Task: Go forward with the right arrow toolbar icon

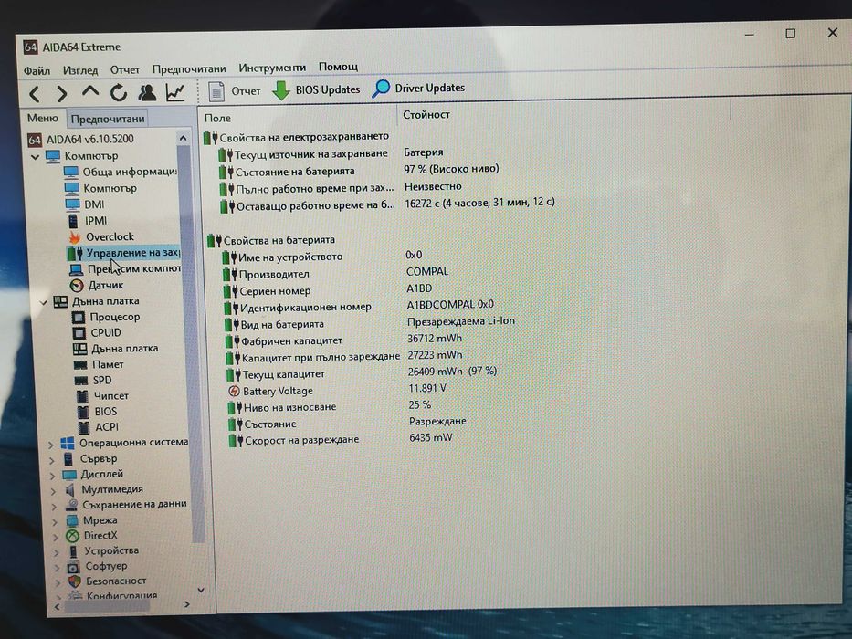Action: pos(62,94)
